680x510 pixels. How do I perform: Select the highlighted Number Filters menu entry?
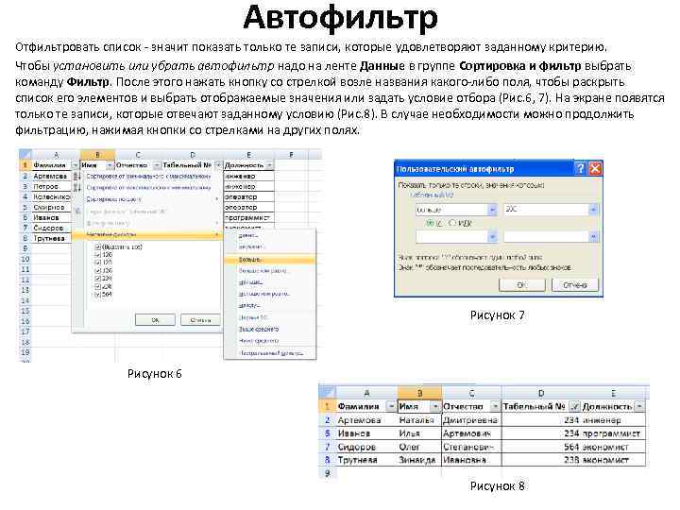click(147, 234)
